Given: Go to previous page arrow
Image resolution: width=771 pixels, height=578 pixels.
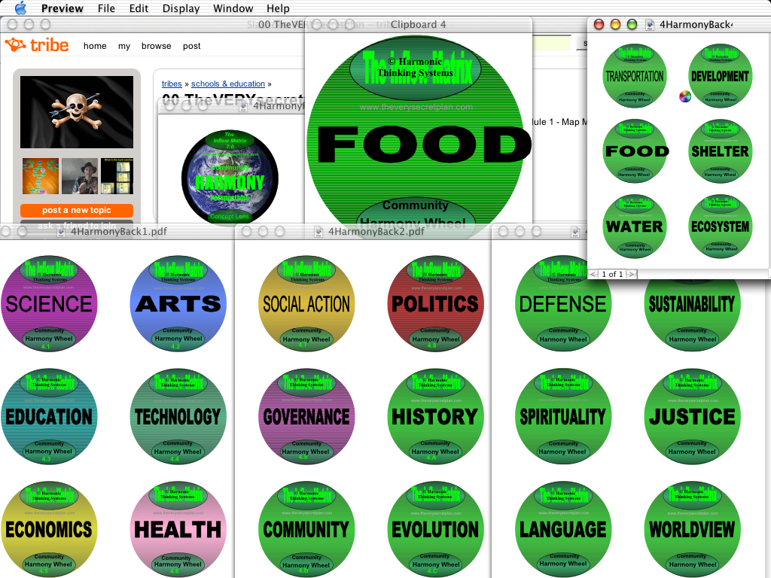Looking at the screenshot, I should (x=593, y=274).
